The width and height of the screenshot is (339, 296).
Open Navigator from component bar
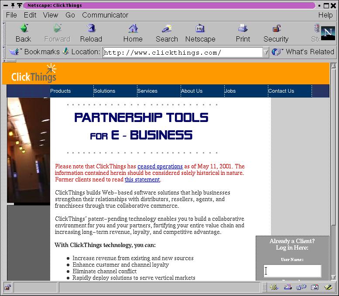point(274,287)
